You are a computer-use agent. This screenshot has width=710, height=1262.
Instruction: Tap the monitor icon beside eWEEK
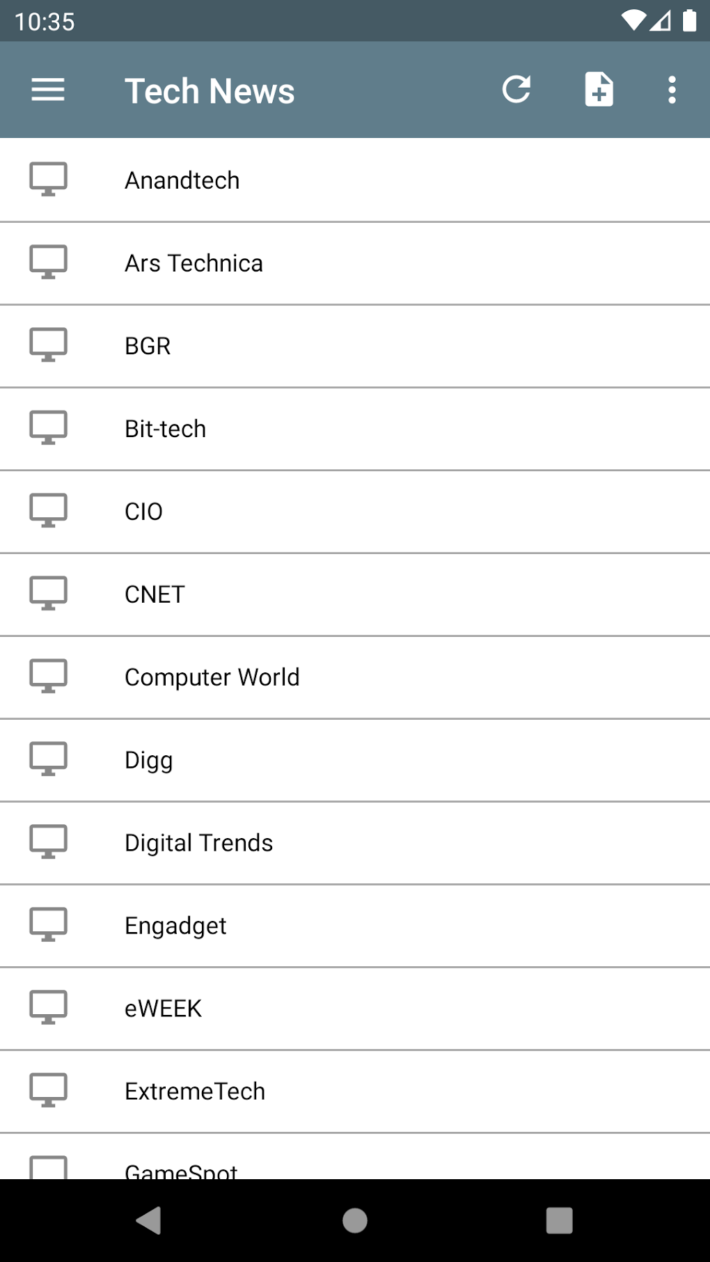48,1008
